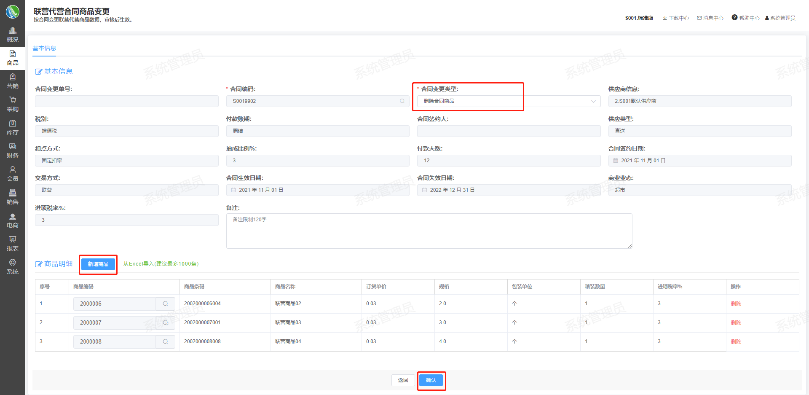Delete the row for 联营商品03

coord(736,323)
